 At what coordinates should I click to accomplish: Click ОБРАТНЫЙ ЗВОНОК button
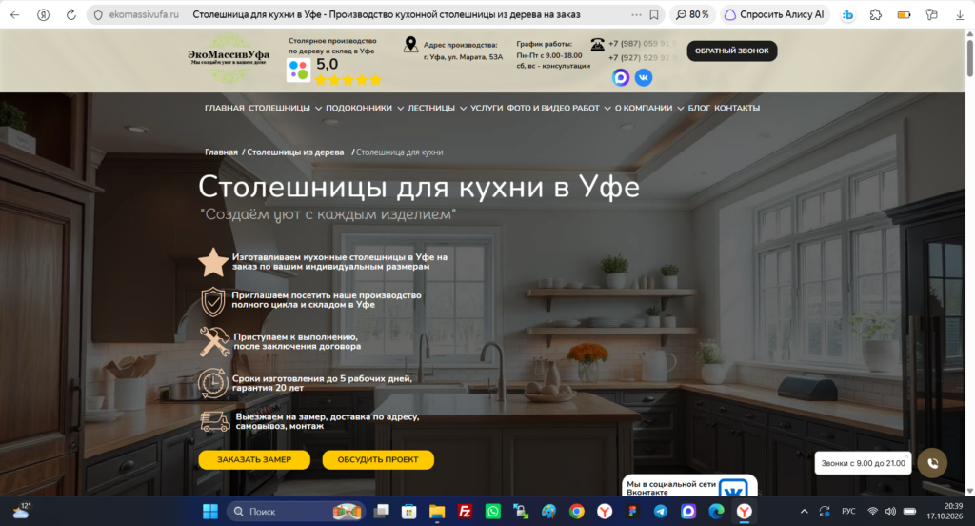point(732,51)
